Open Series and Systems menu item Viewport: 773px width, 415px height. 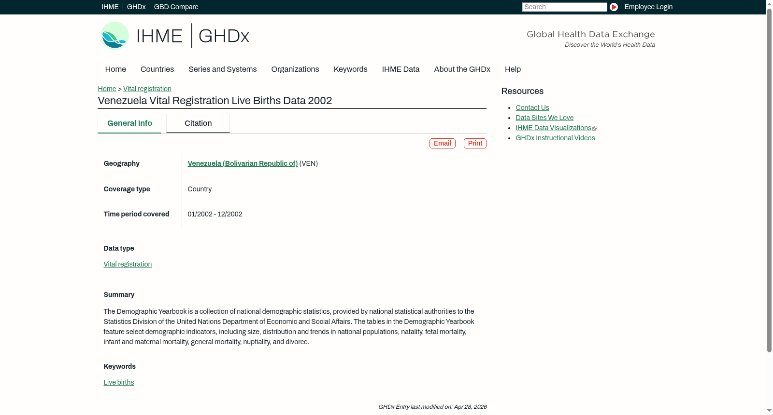tap(223, 69)
